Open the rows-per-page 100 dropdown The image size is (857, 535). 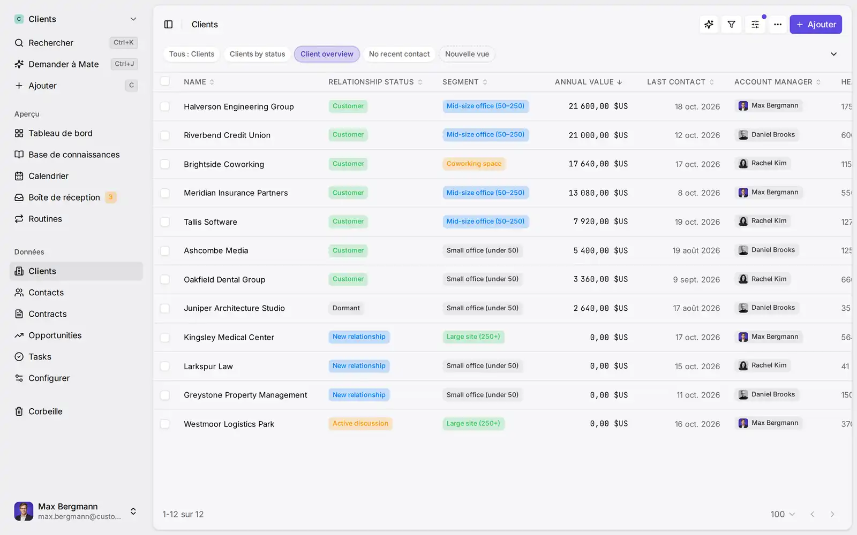(x=783, y=514)
